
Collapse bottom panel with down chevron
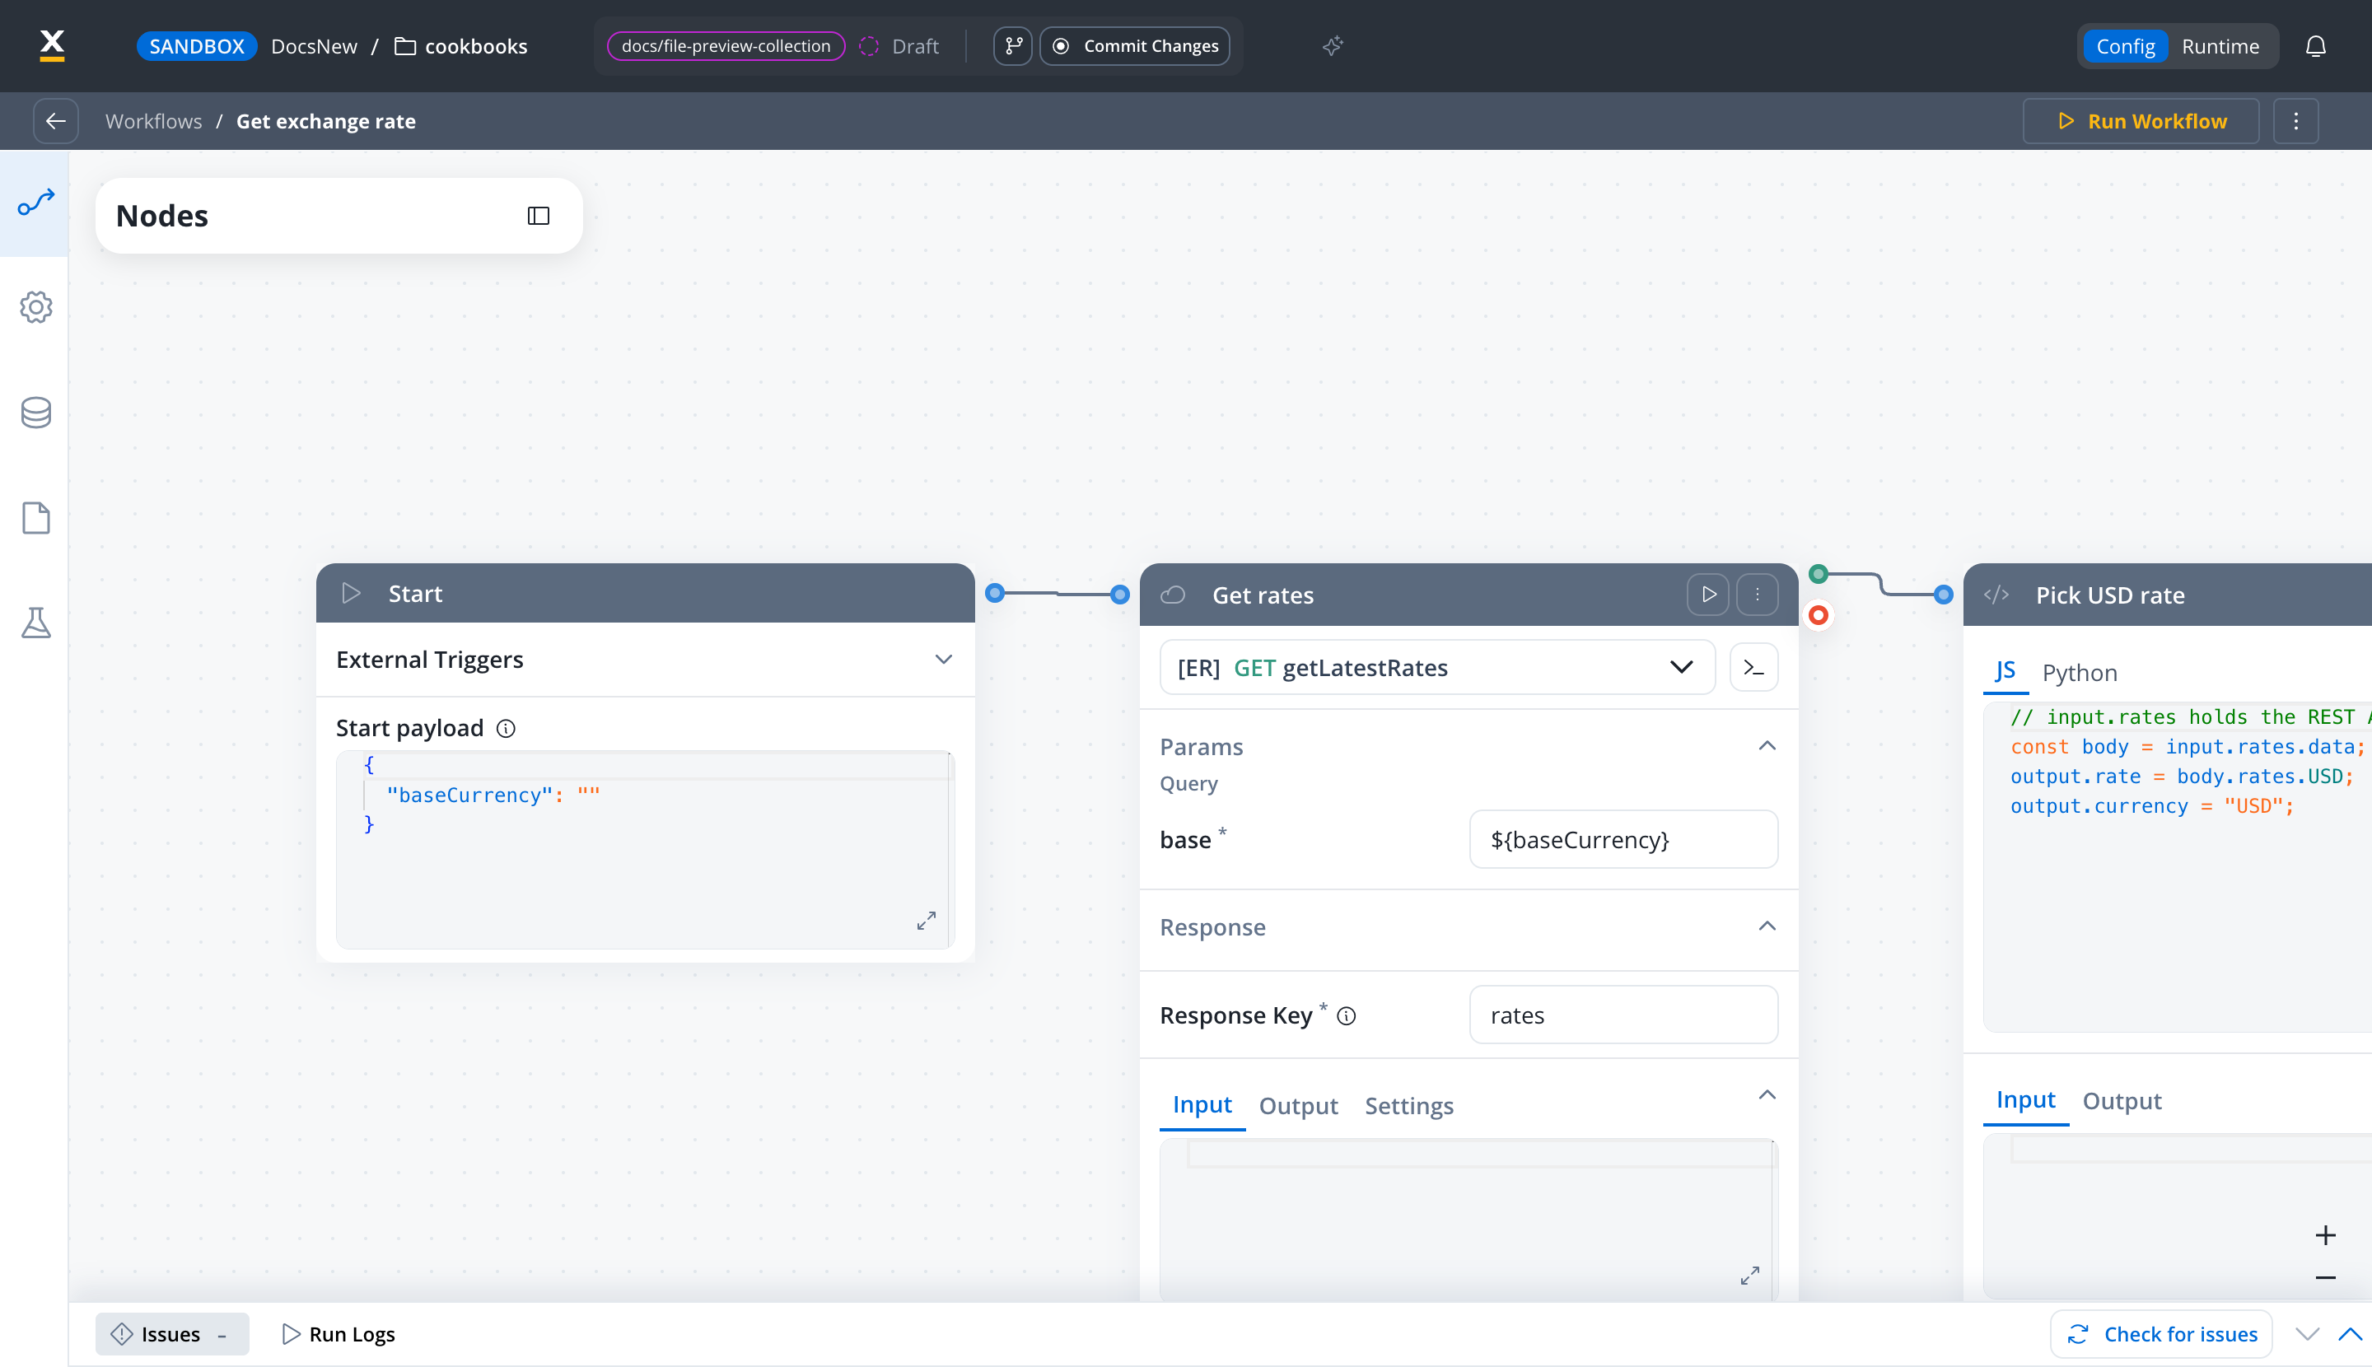(x=2307, y=1334)
